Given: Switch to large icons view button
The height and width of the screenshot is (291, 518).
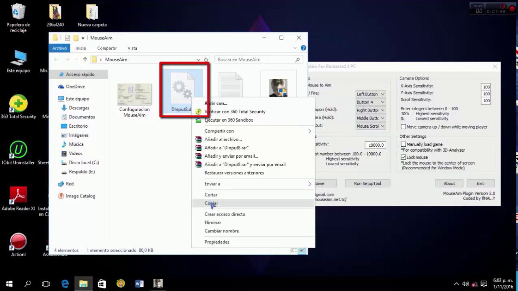Looking at the screenshot, I should pos(302,251).
